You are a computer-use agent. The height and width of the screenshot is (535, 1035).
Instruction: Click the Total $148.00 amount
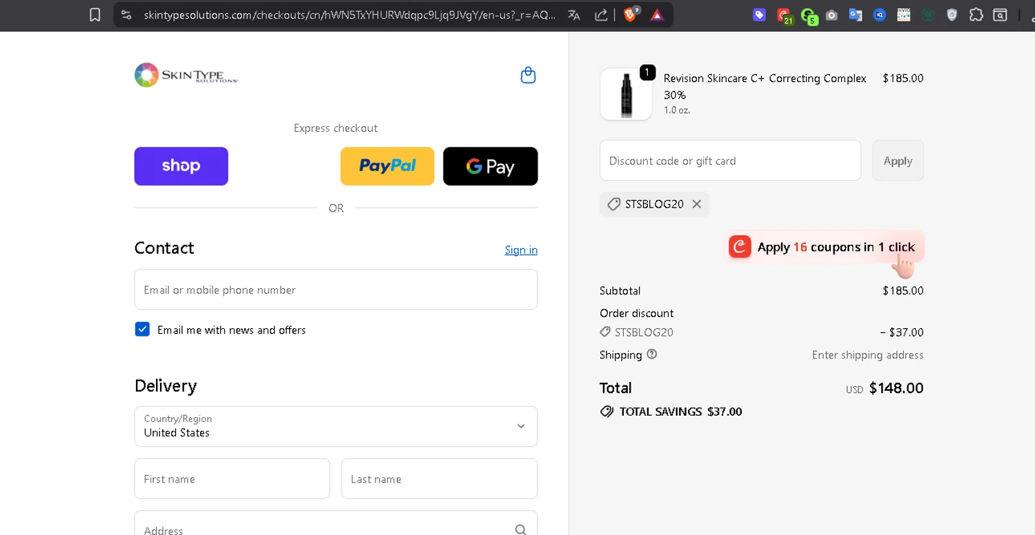tap(896, 388)
